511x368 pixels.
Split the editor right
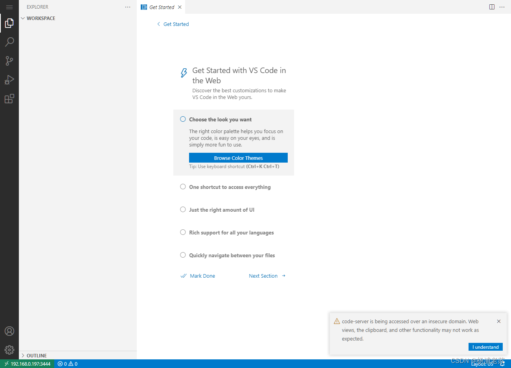(492, 7)
